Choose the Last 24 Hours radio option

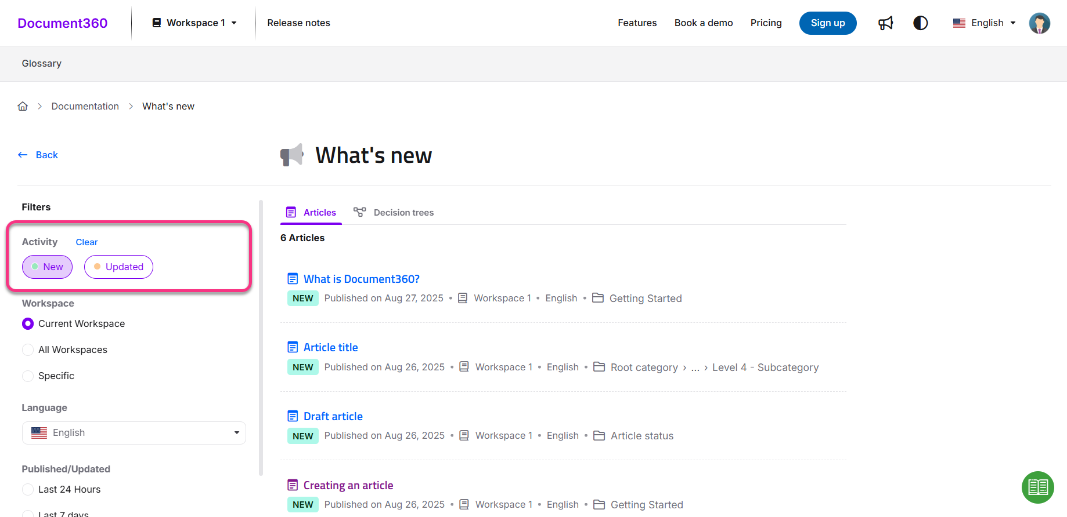pyautogui.click(x=28, y=489)
